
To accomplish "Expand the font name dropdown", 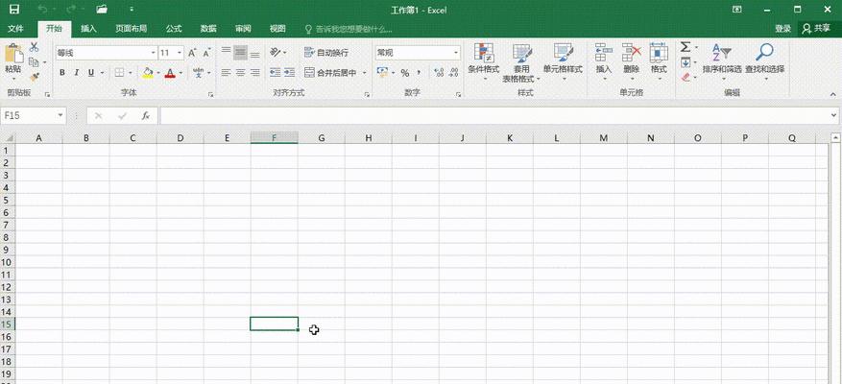I will (x=153, y=53).
